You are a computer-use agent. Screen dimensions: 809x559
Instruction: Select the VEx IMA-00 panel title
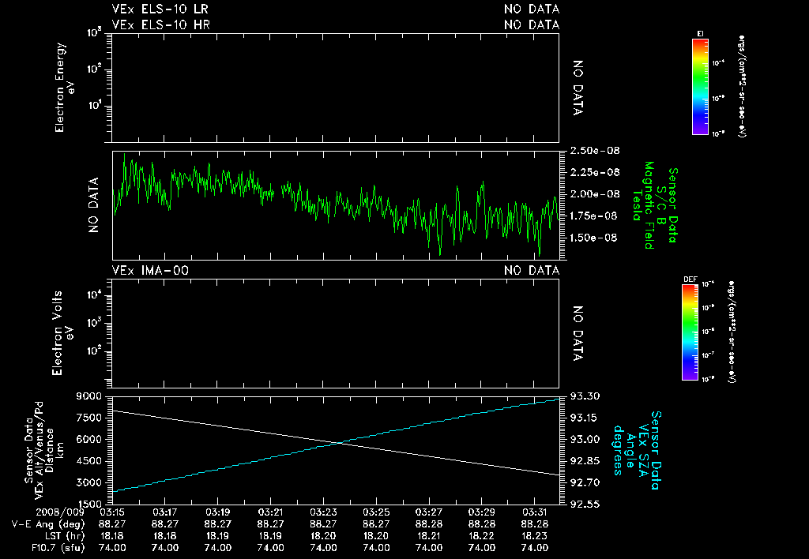coord(150,271)
